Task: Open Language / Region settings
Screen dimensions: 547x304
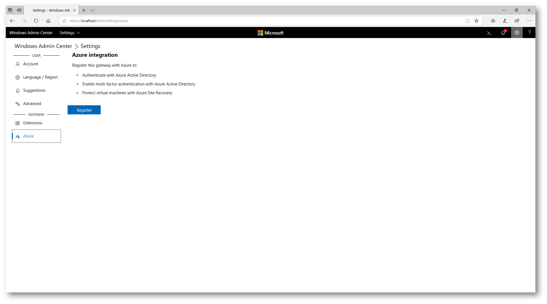Action: click(x=40, y=77)
